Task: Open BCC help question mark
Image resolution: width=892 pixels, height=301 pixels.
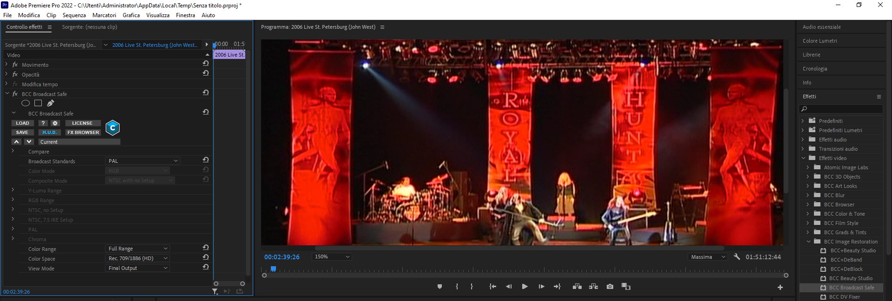Action: [43, 123]
